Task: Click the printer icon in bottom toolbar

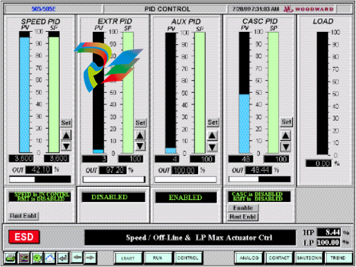Action: point(10,258)
